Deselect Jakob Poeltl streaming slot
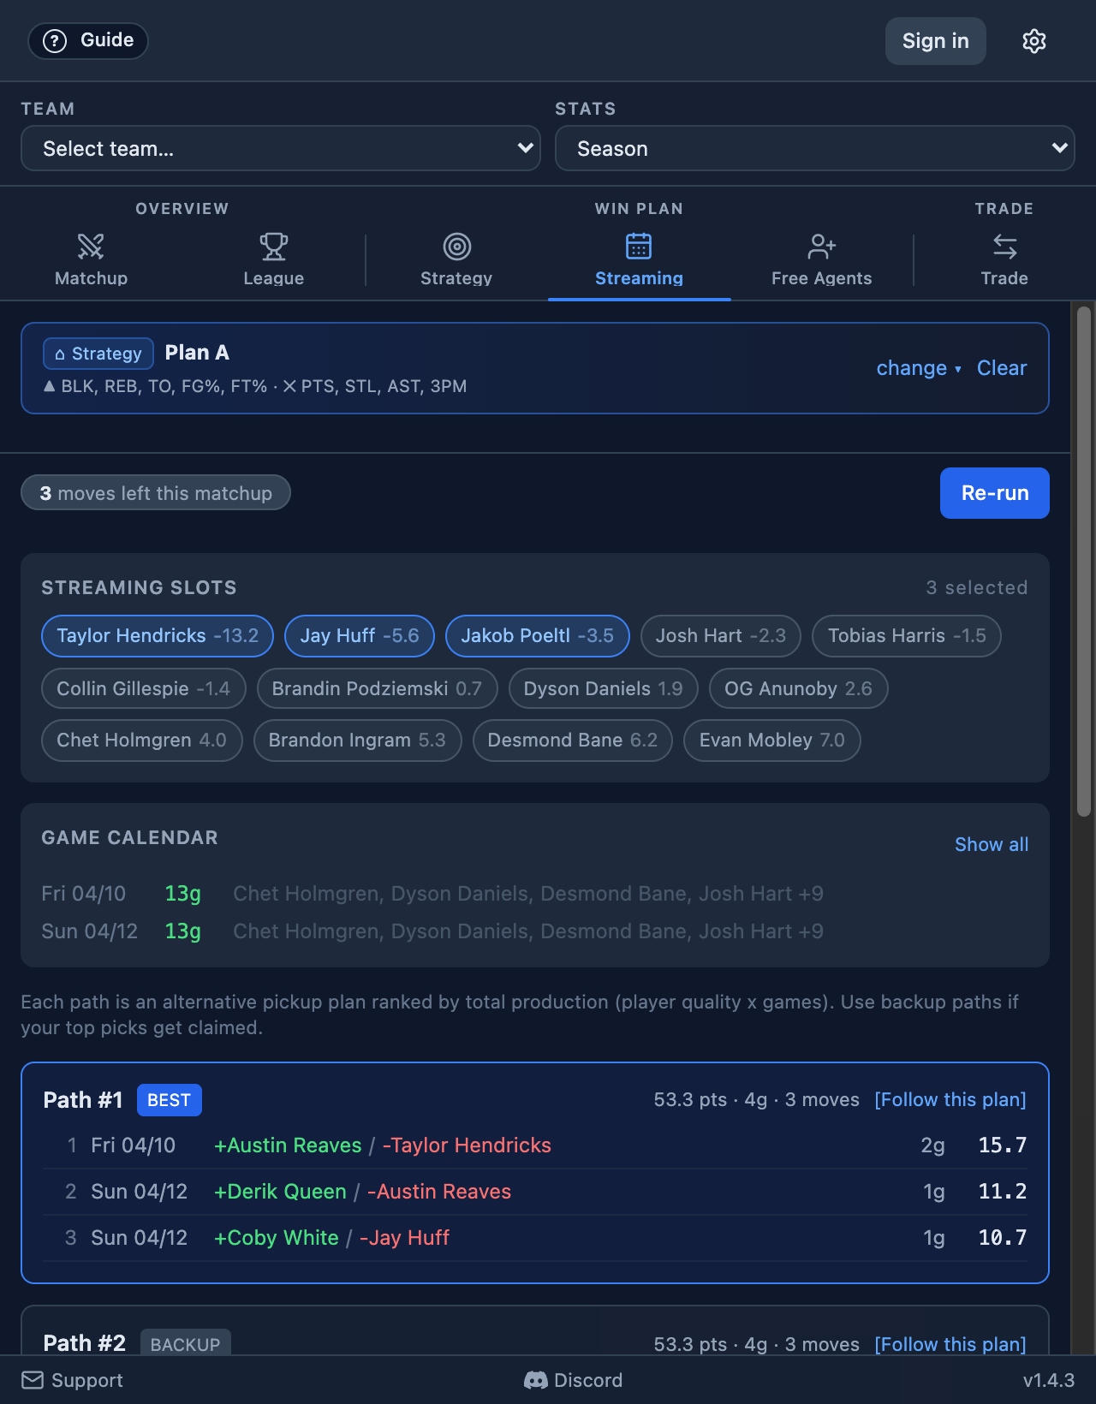The width and height of the screenshot is (1096, 1404). tap(538, 636)
